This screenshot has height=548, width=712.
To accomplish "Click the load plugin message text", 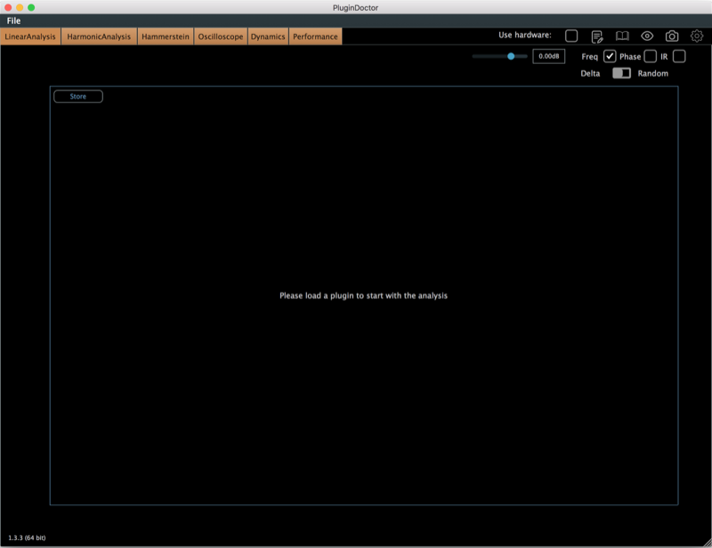I will click(x=363, y=295).
